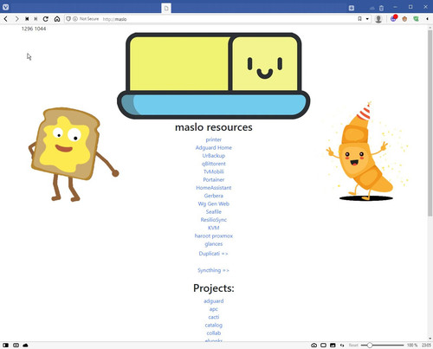This screenshot has width=433, height=349.
Task: Click the vertical page scrollbar thumb
Action: 430,123
